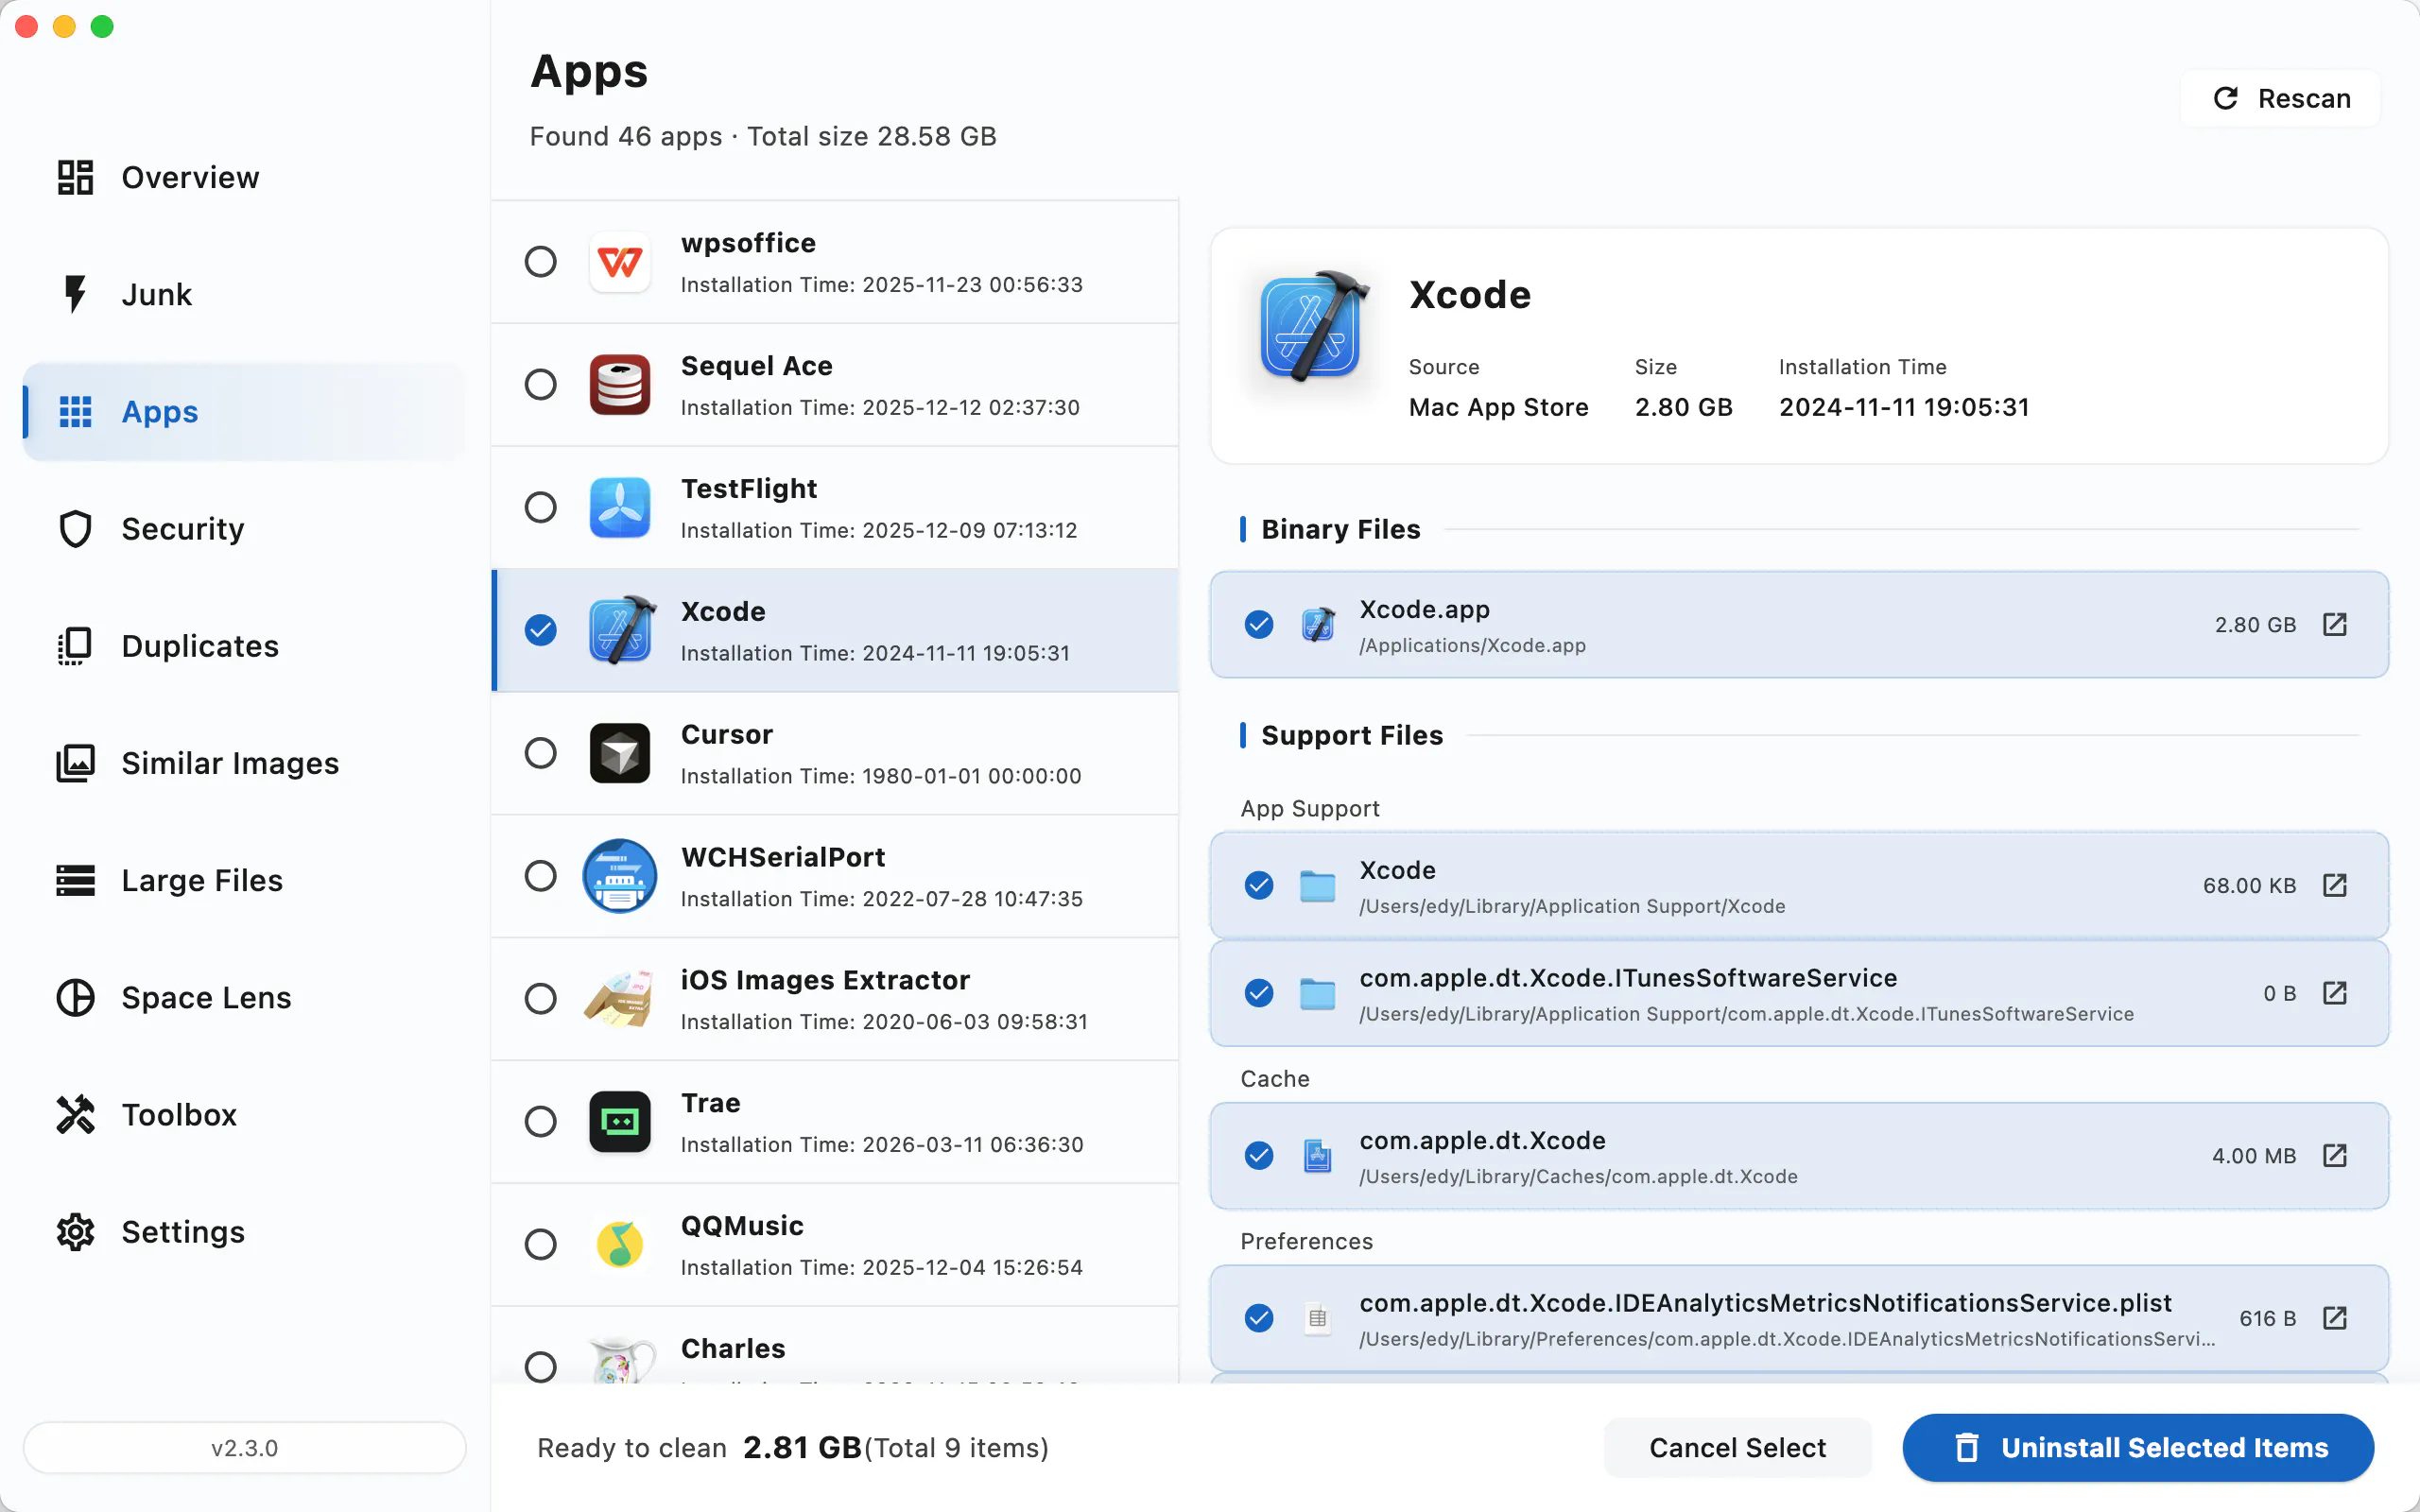Select the iOS Images Extractor radio button
2420x1512 pixels.
540,998
